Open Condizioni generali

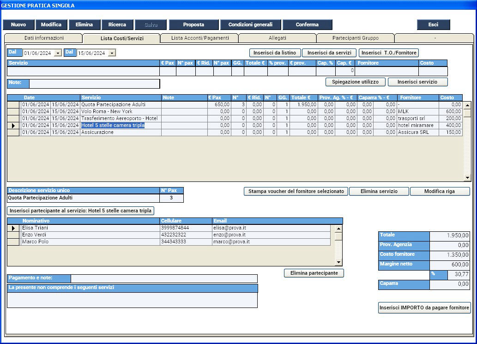(250, 24)
